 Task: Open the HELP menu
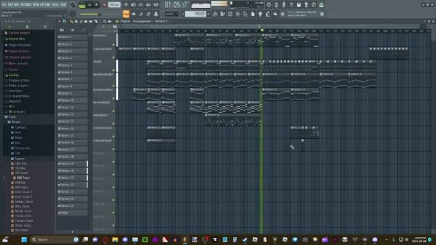pyautogui.click(x=63, y=5)
